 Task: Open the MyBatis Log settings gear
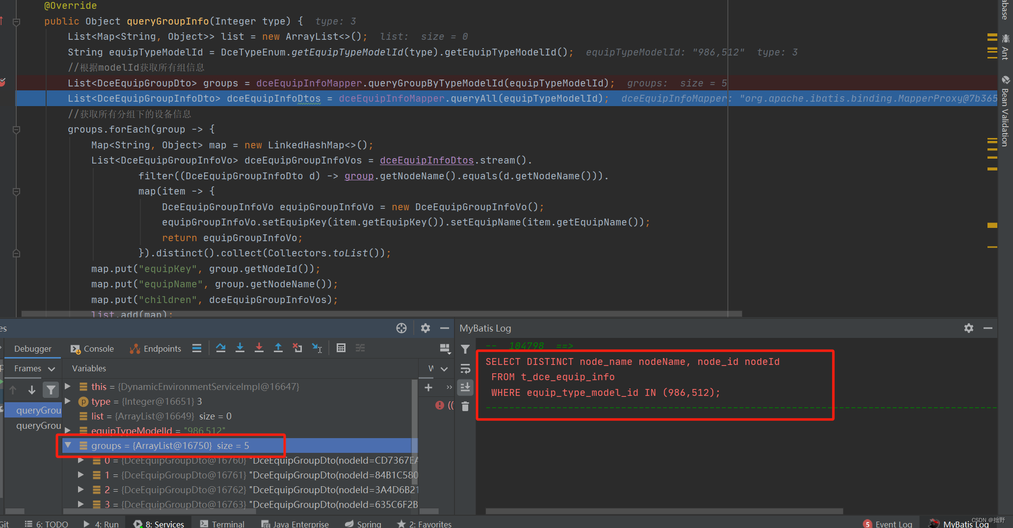click(968, 328)
